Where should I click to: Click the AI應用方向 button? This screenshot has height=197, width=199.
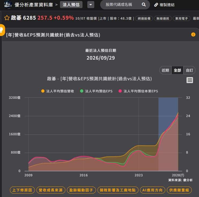point(153,190)
